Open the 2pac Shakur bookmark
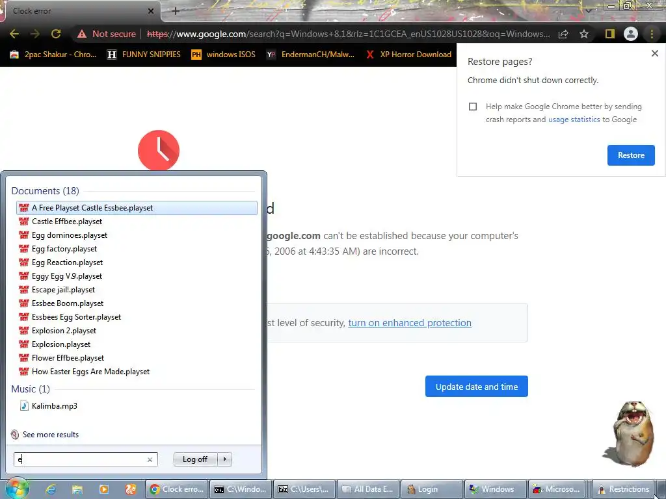The height and width of the screenshot is (499, 666). coord(53,55)
